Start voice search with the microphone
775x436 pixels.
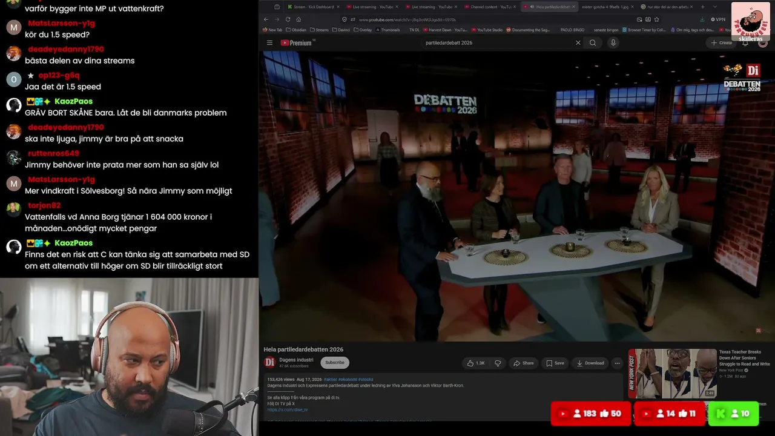pyautogui.click(x=613, y=42)
